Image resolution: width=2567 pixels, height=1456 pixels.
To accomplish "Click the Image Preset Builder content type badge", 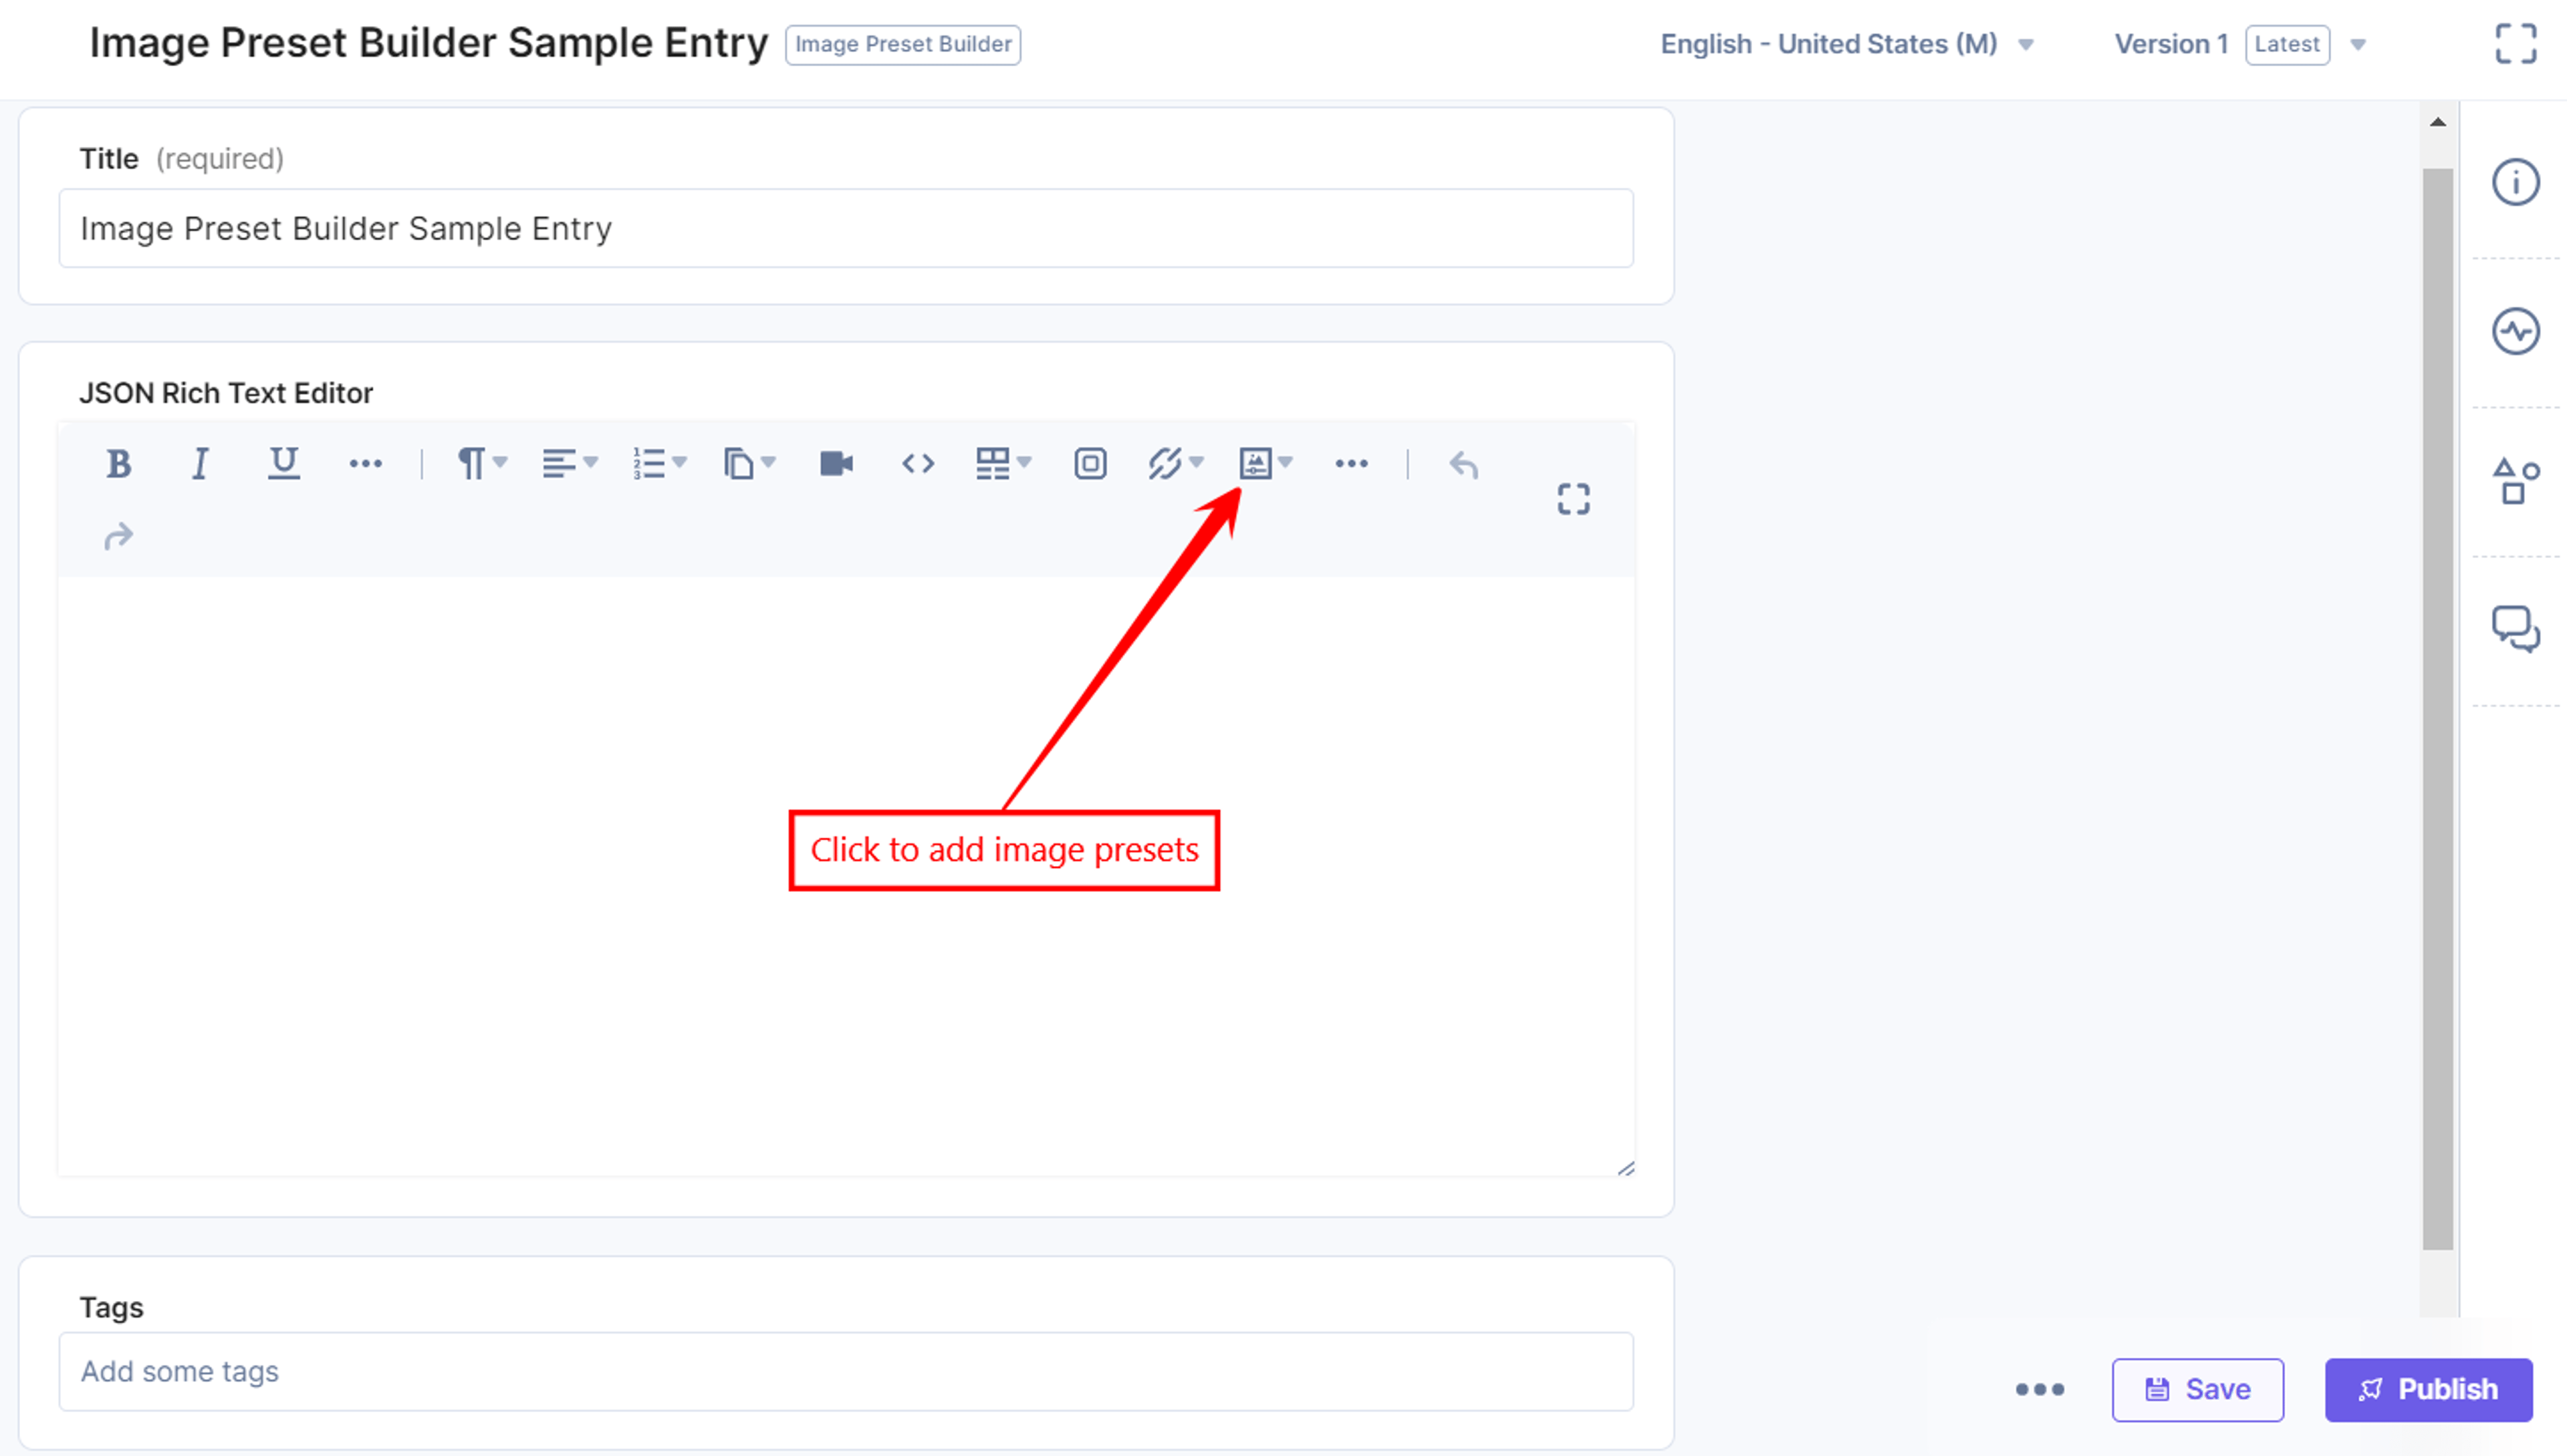I will 902,44.
